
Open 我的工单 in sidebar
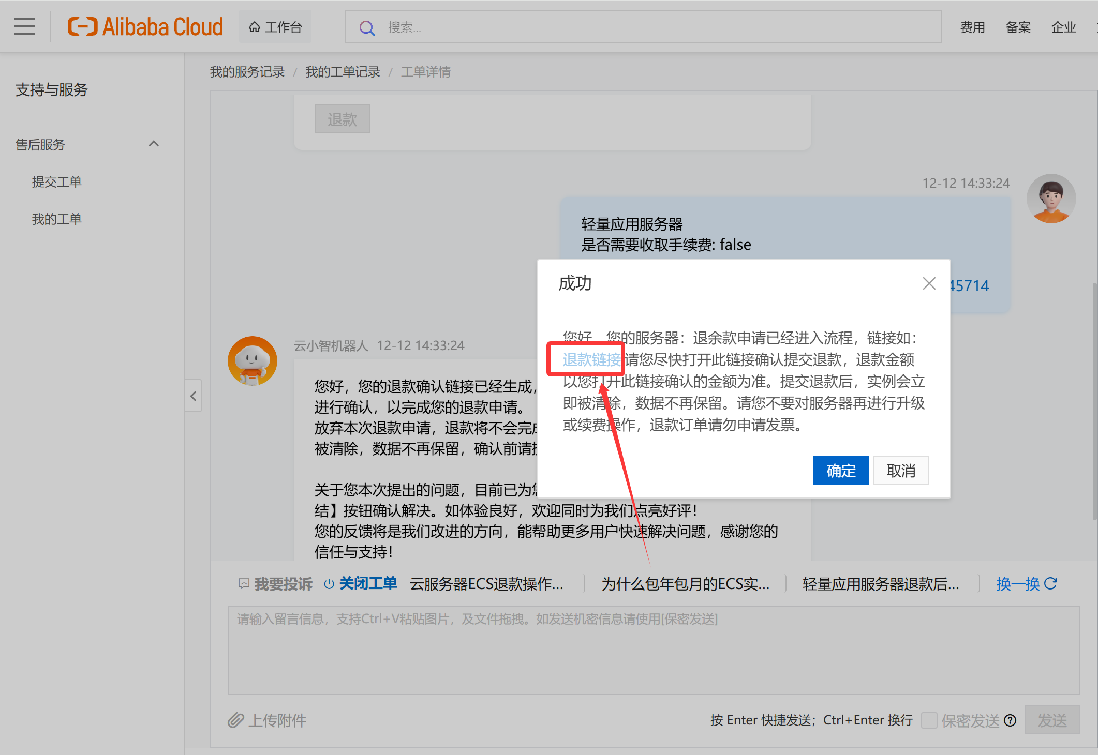(x=56, y=219)
